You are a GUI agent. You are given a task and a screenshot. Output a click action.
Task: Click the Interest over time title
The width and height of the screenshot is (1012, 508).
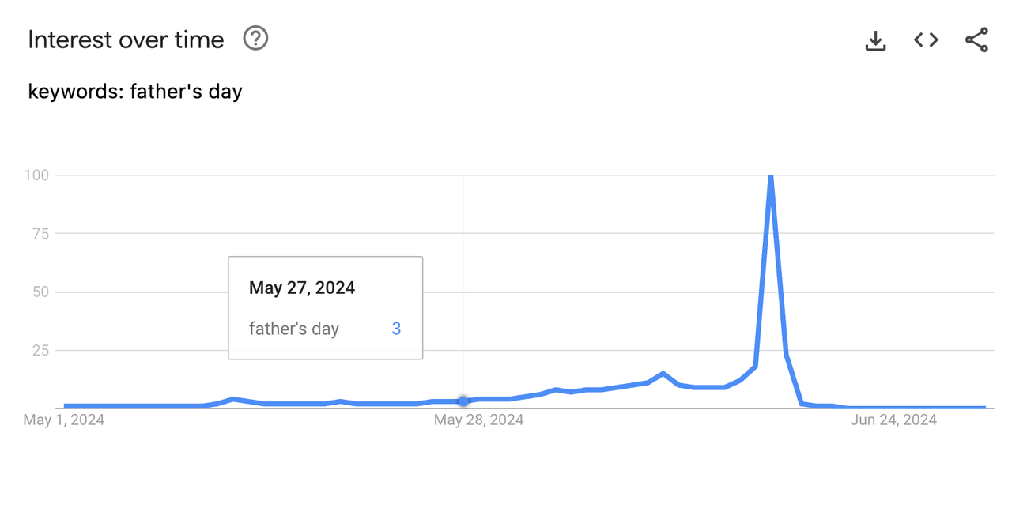click(124, 40)
